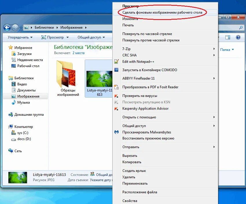Expand the Открыть с помощью submenu
The image size is (246, 204).
point(165,117)
